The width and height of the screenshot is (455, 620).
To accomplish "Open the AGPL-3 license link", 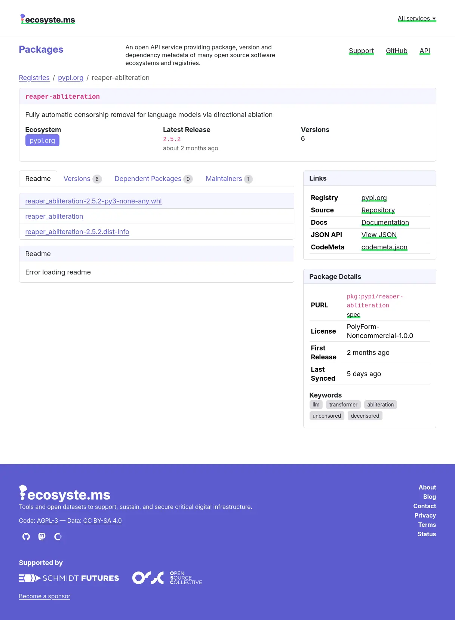I will [x=47, y=521].
